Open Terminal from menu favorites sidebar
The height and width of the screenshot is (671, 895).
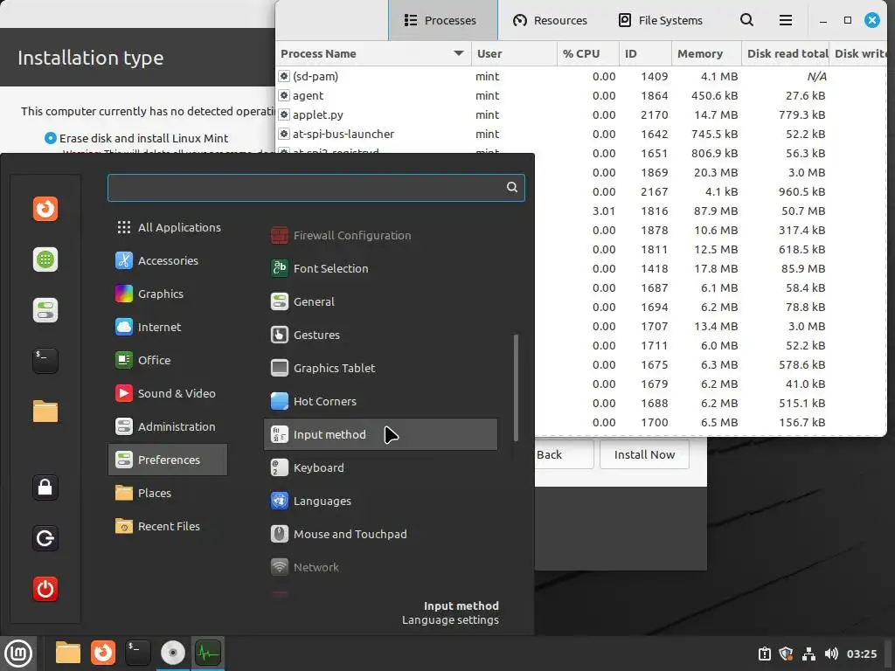tap(45, 361)
